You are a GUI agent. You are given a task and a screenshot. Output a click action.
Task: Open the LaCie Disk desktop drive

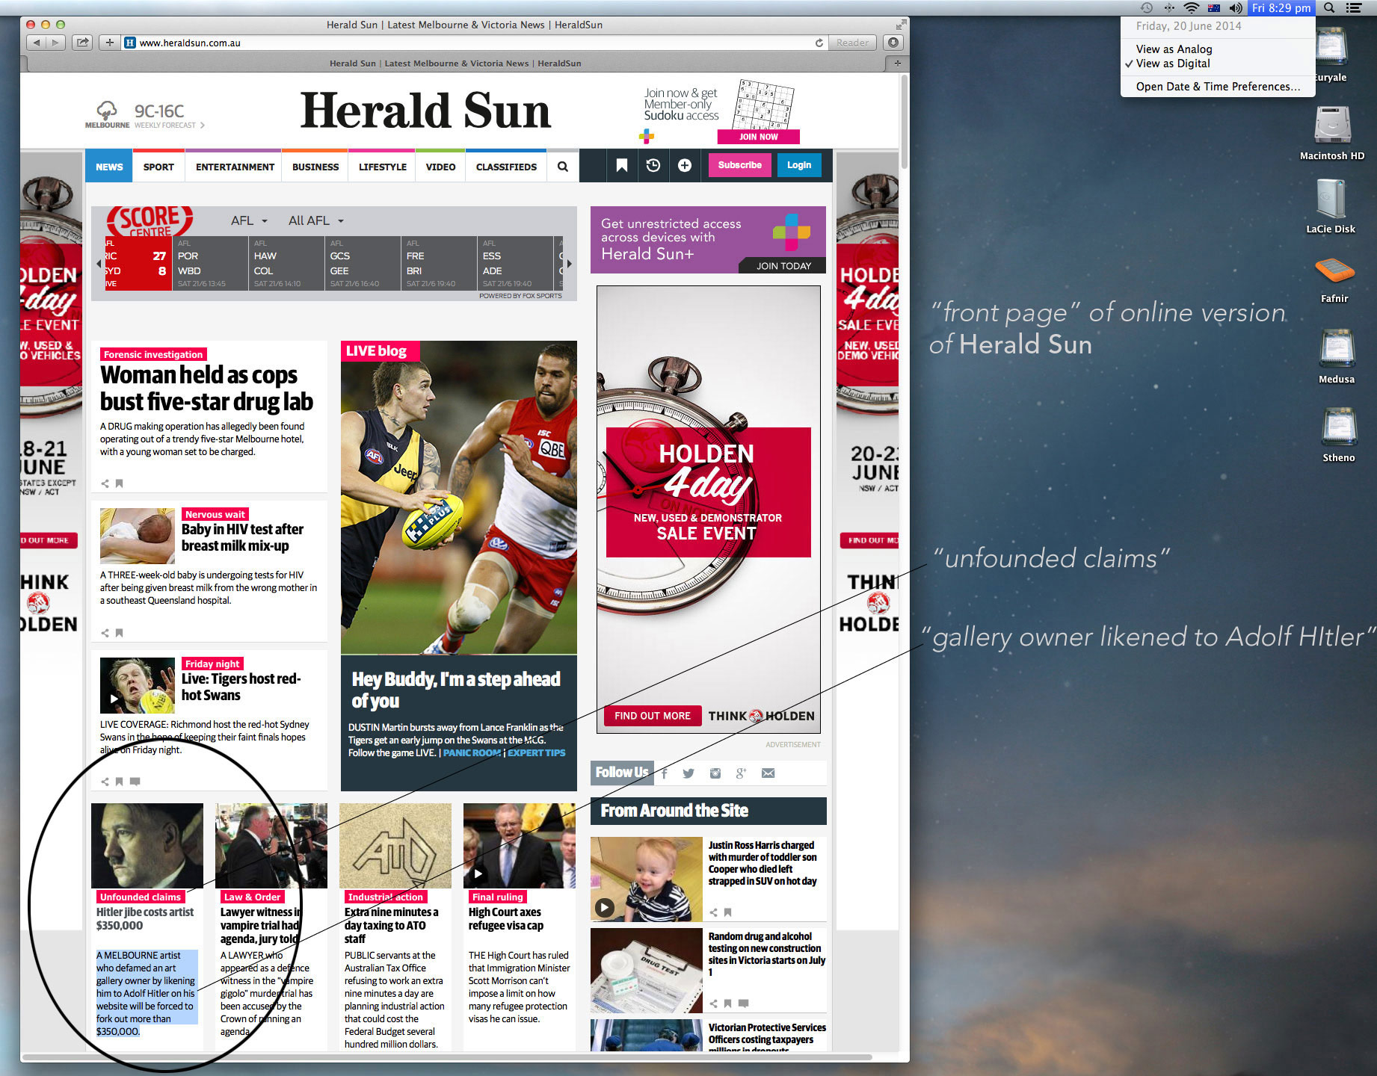[1331, 206]
